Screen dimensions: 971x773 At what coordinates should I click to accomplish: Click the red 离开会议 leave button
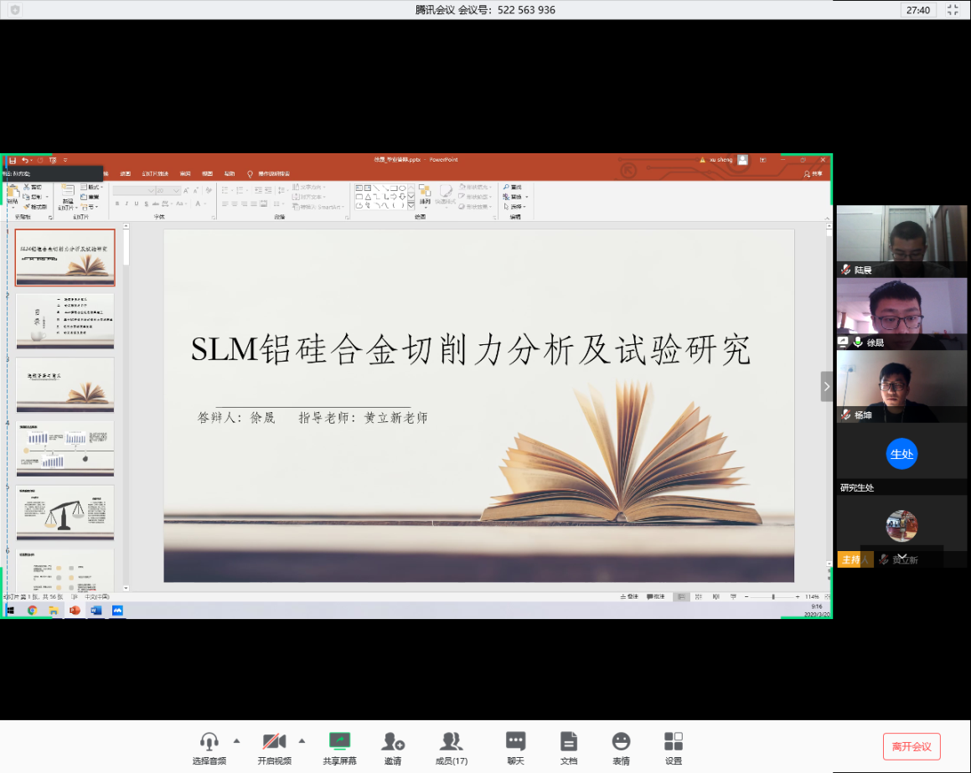point(912,746)
